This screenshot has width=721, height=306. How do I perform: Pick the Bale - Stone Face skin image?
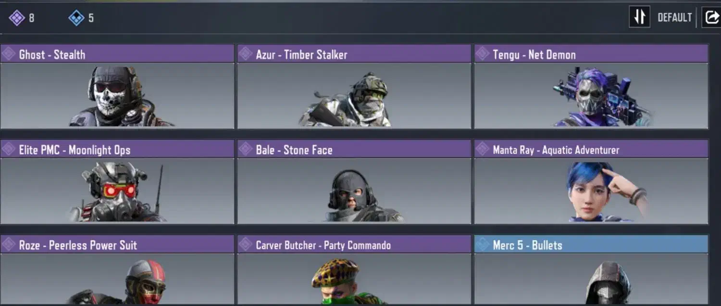[354, 191]
